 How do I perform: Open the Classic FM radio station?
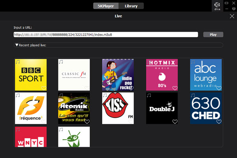(74, 75)
